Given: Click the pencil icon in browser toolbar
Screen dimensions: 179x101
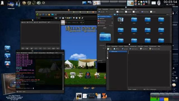Looking at the screenshot, I should 83,18.
